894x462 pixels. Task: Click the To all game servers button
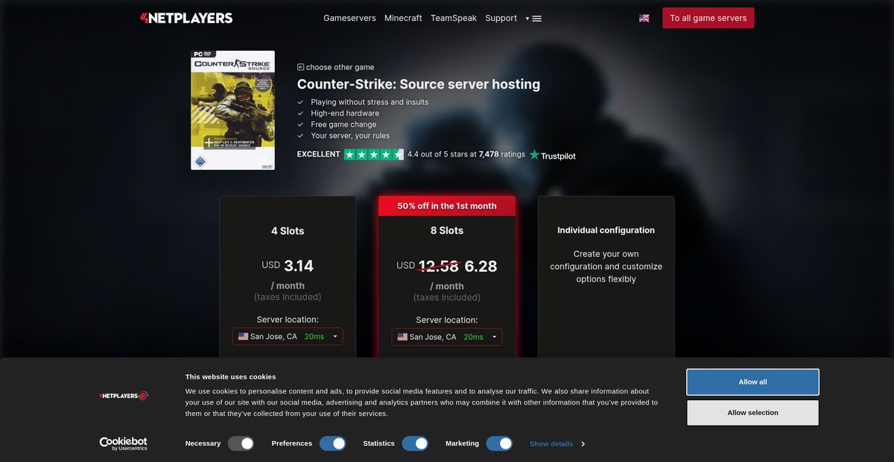tap(708, 18)
